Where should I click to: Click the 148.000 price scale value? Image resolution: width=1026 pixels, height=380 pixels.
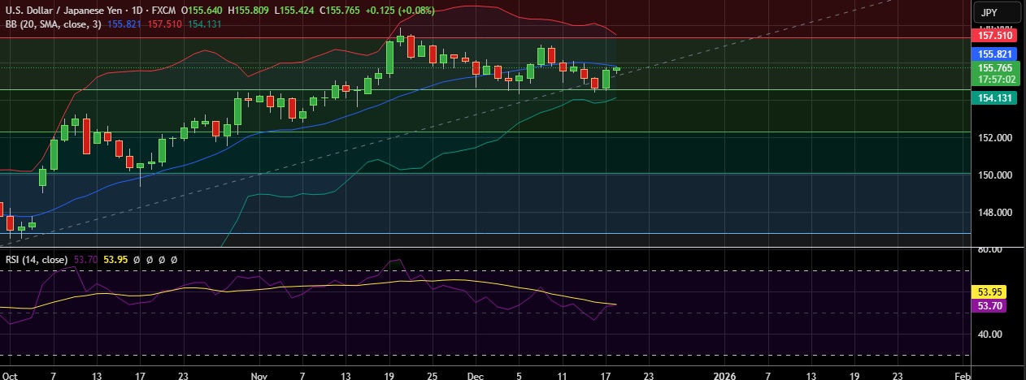click(x=993, y=213)
